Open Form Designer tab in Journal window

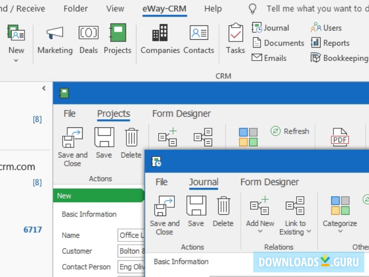tap(269, 182)
